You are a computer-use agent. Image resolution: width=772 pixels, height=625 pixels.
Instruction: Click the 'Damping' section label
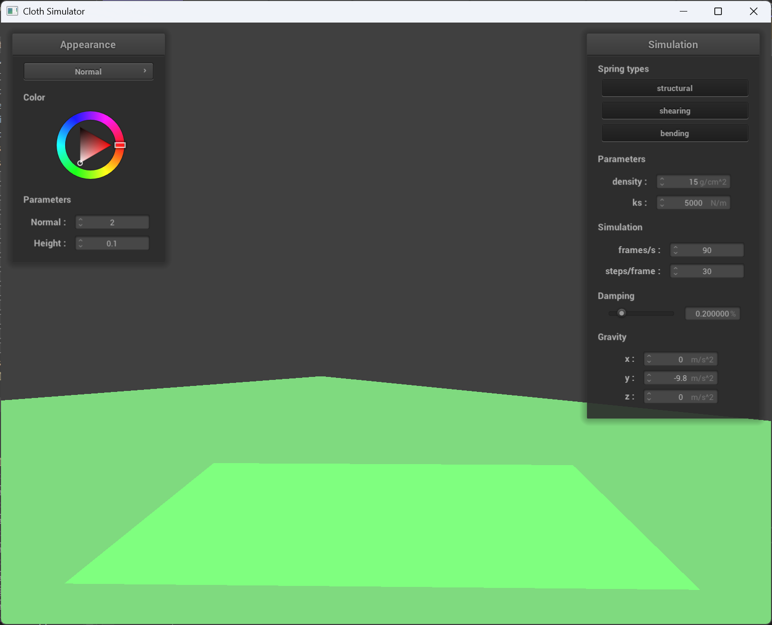(x=616, y=296)
